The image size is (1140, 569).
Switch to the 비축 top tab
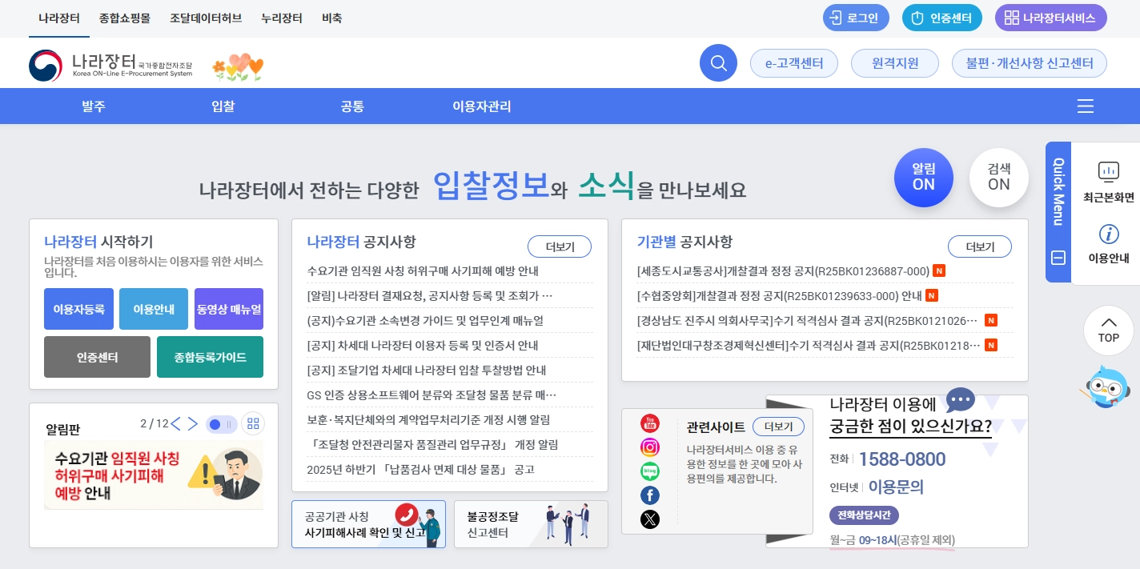(x=332, y=18)
